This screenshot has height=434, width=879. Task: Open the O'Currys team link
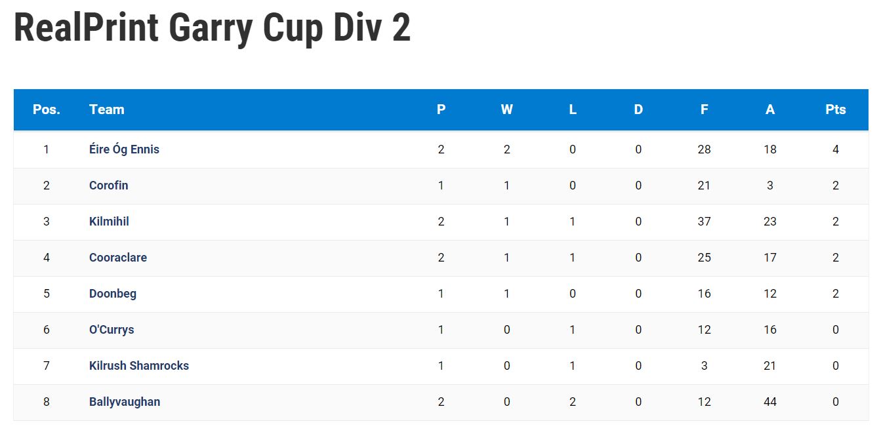click(112, 330)
